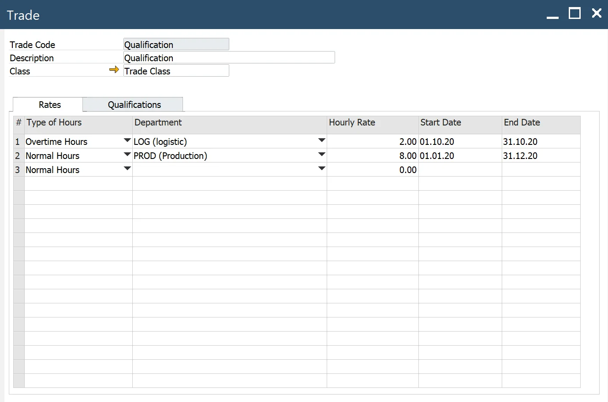Viewport: 608px width, 402px height.
Task: Click the Hourly Rate column header
Action: coord(372,123)
